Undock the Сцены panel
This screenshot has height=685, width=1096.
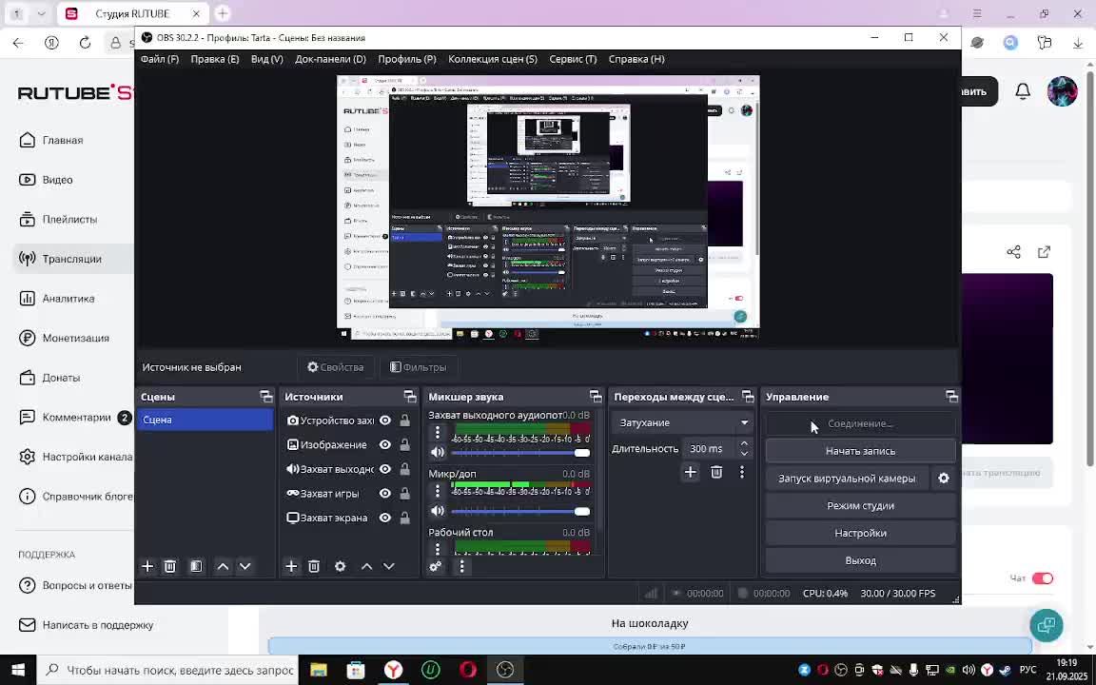coord(266,397)
